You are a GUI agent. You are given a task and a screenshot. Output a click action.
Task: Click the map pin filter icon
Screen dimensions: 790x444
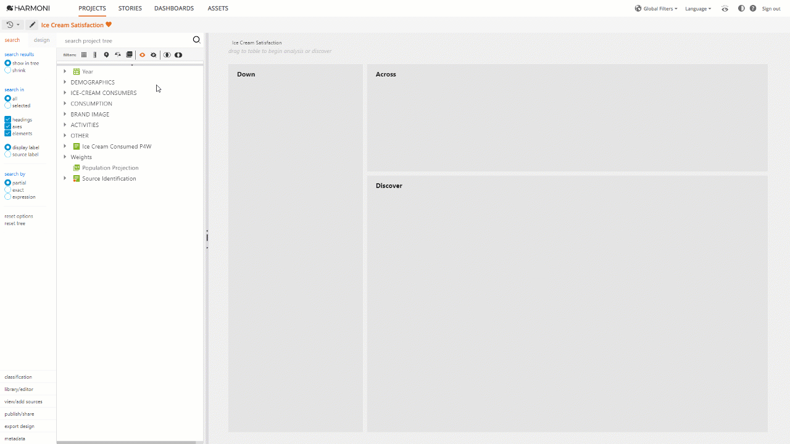[x=106, y=55]
